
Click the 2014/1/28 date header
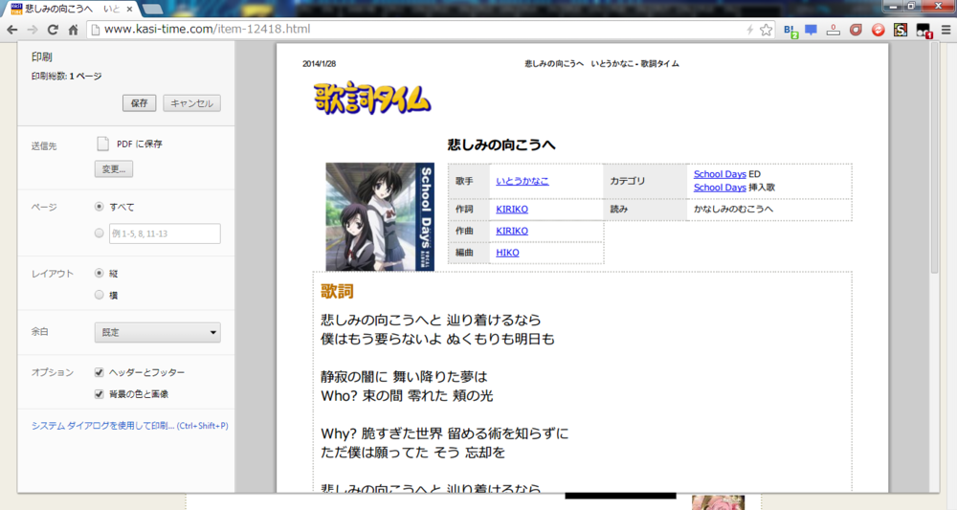pos(320,64)
